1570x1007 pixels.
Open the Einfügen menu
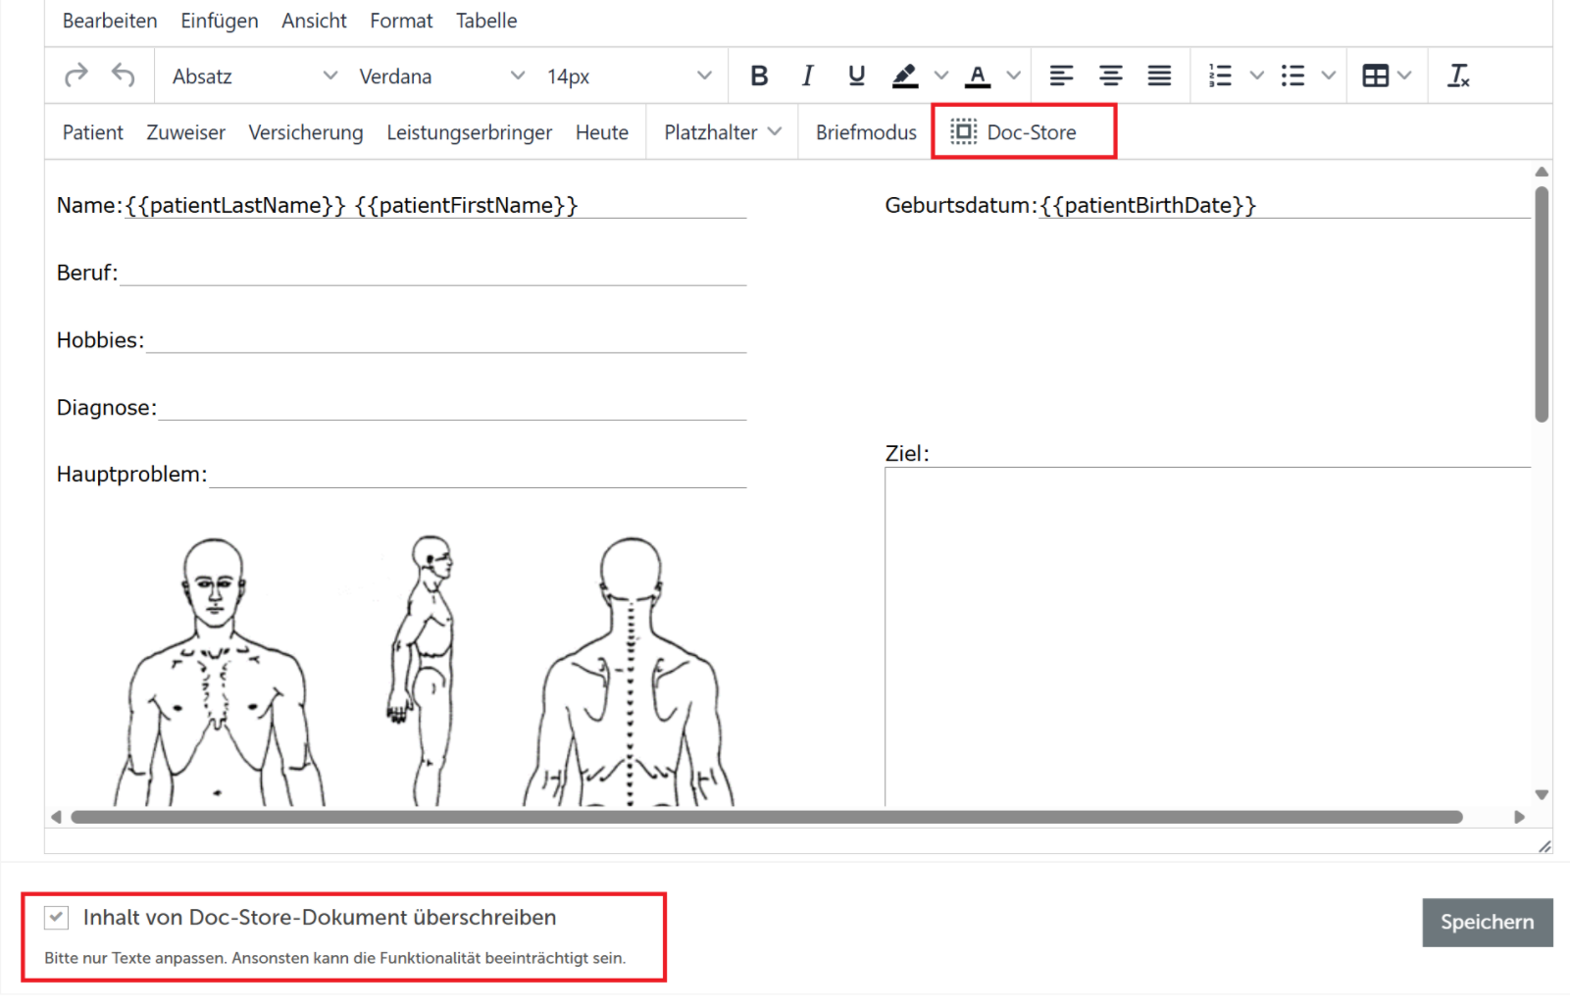point(220,21)
